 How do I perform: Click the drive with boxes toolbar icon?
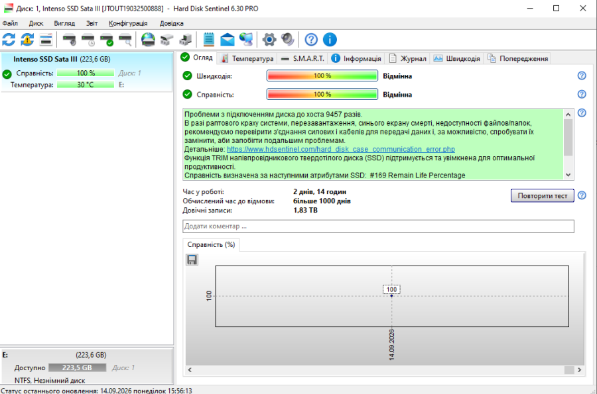tap(166, 40)
